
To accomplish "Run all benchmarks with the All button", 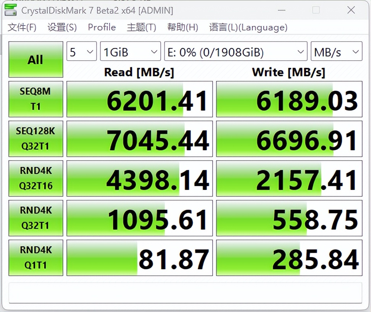I will (x=35, y=59).
